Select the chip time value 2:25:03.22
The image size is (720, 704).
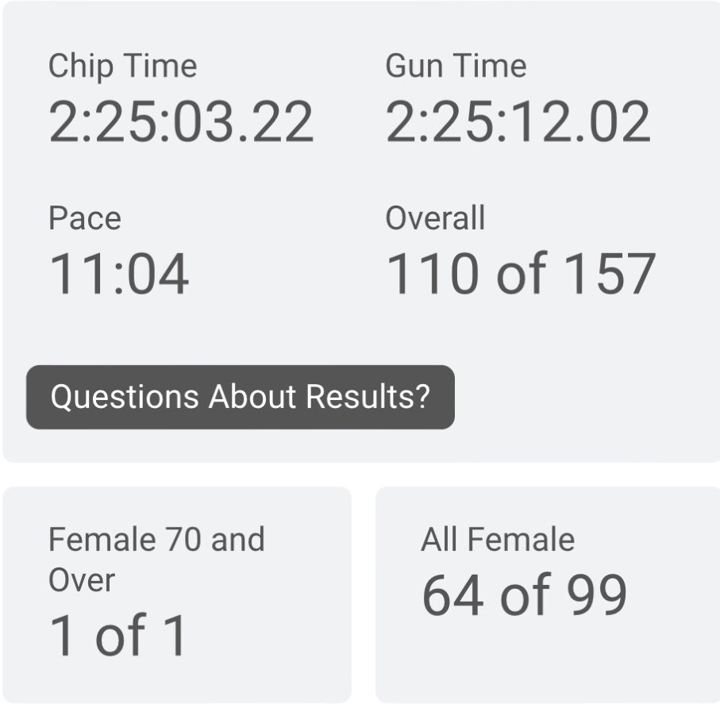coord(181,122)
